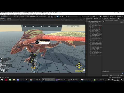Toggle Gizmos in Game view

coord(82,20)
